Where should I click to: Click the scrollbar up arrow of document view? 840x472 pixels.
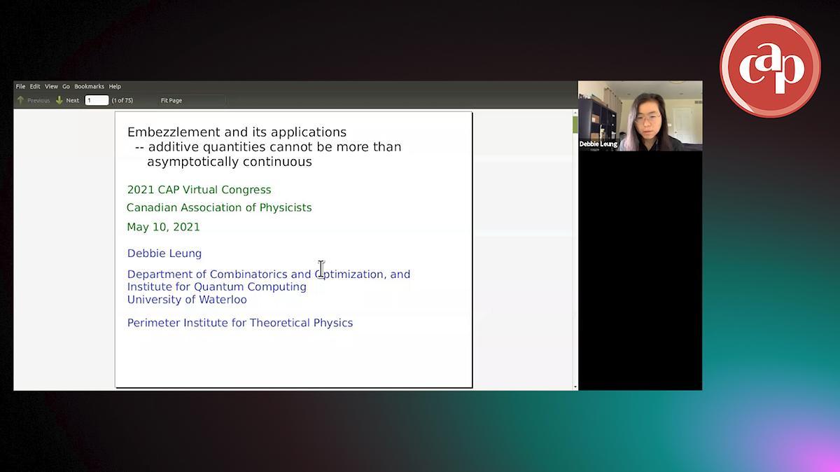click(575, 112)
